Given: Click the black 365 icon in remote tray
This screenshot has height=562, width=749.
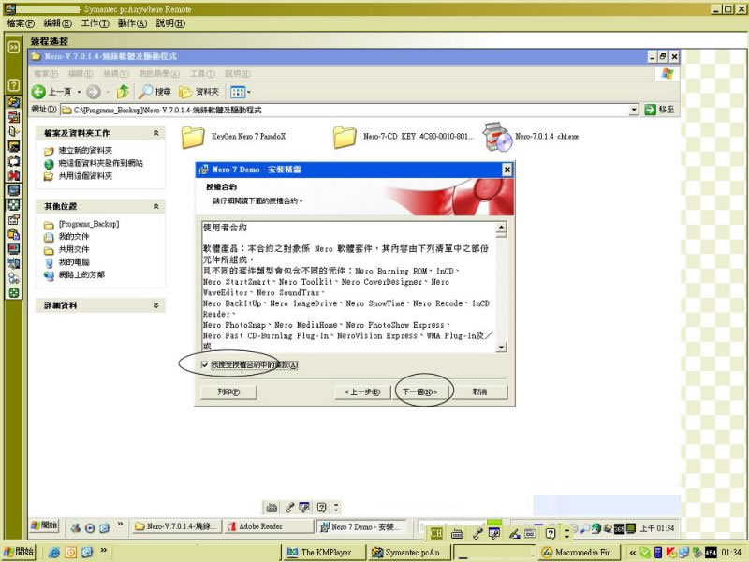Looking at the screenshot, I should pos(619,528).
